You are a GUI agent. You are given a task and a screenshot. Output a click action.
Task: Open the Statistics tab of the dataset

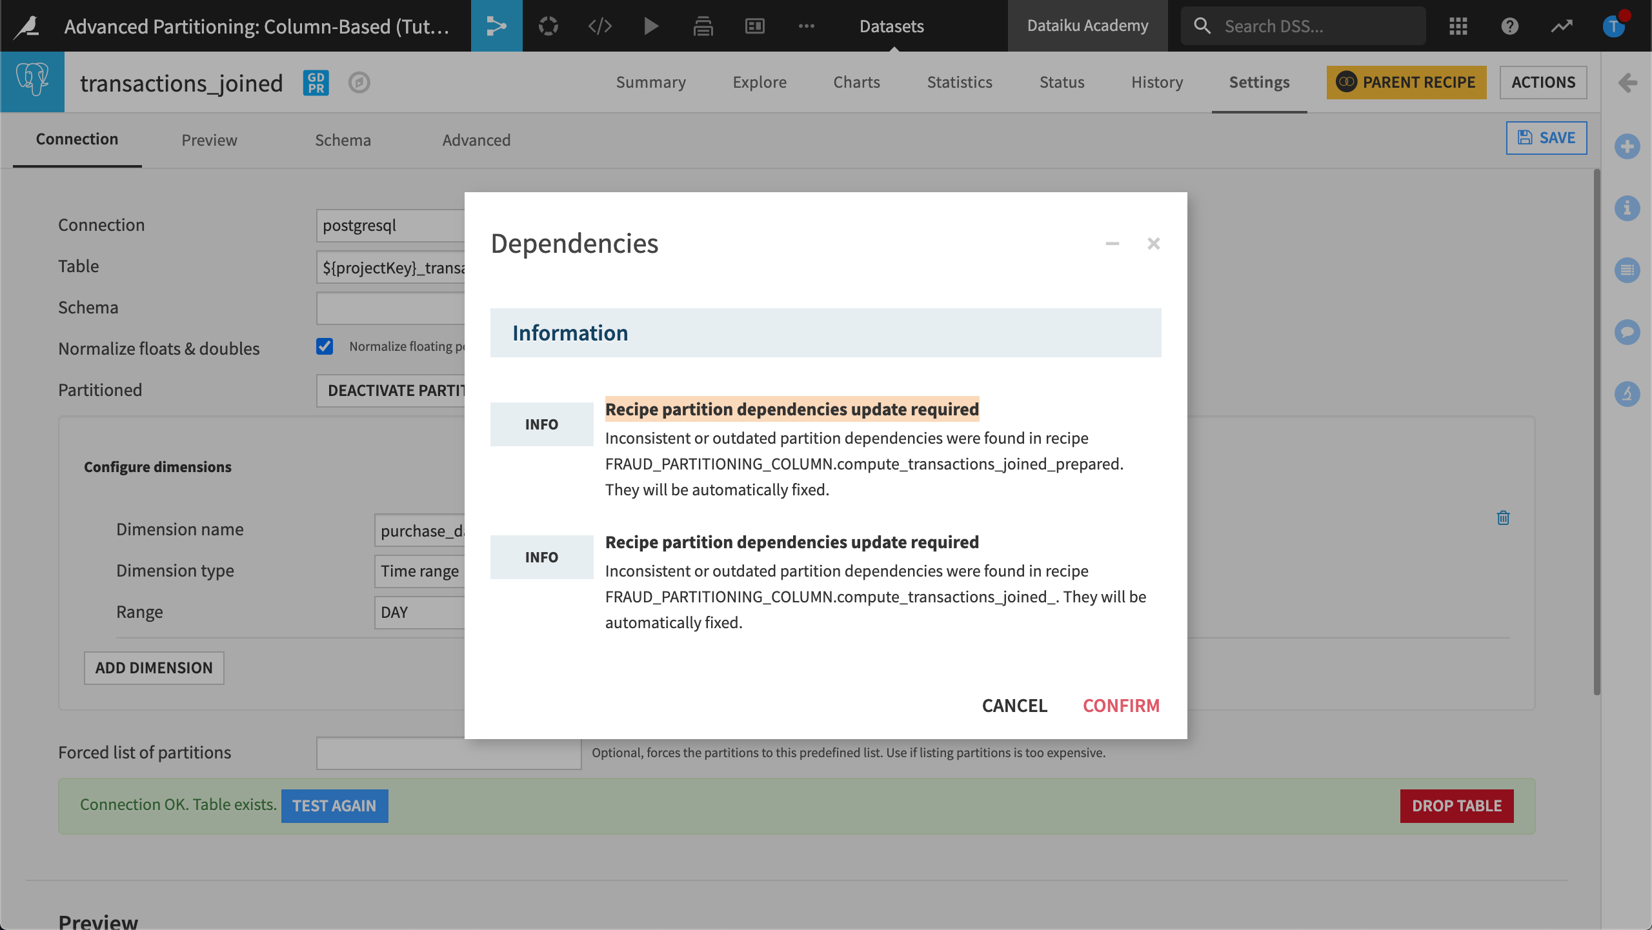pyautogui.click(x=960, y=82)
